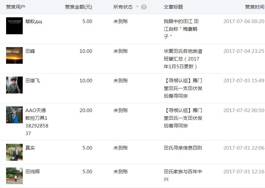Open the 20.00 yuan 寻根认祖 article
Image resolution: width=265 pixels, height=188 pixels.
(183, 118)
